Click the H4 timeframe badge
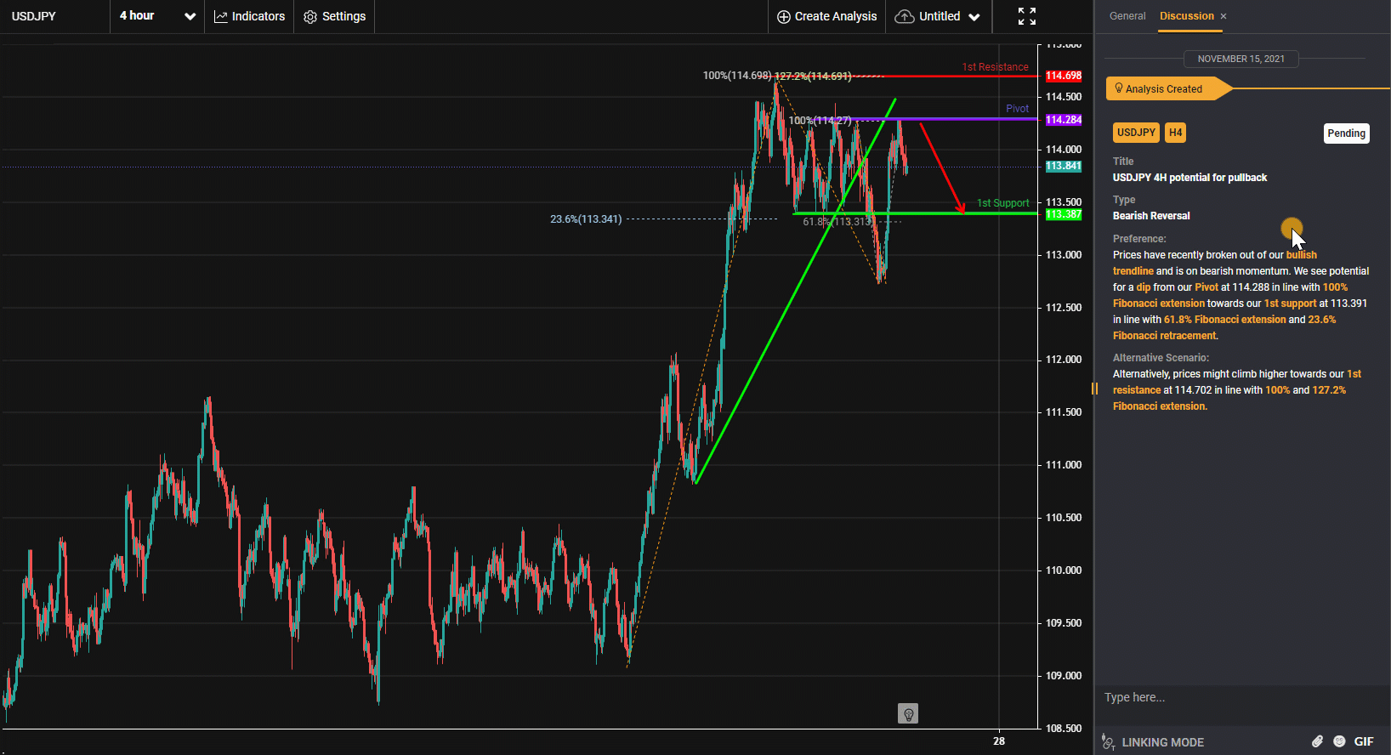Image resolution: width=1391 pixels, height=755 pixels. [x=1175, y=133]
